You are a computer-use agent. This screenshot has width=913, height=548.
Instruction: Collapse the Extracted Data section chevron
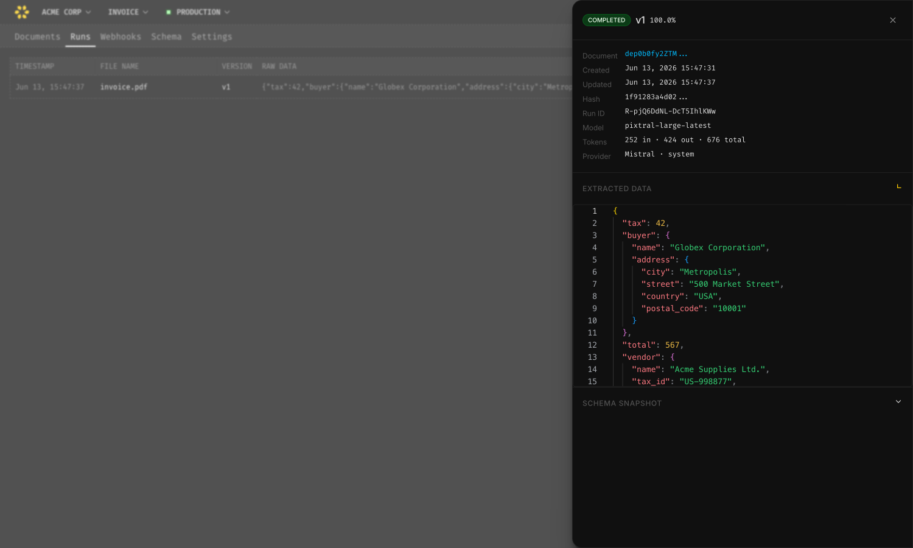[x=898, y=187]
